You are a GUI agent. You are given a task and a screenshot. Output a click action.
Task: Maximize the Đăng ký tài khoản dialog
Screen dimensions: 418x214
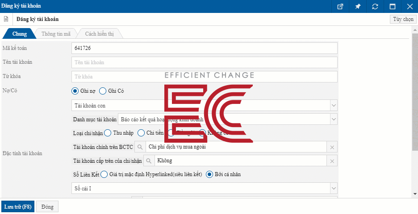(392, 6)
